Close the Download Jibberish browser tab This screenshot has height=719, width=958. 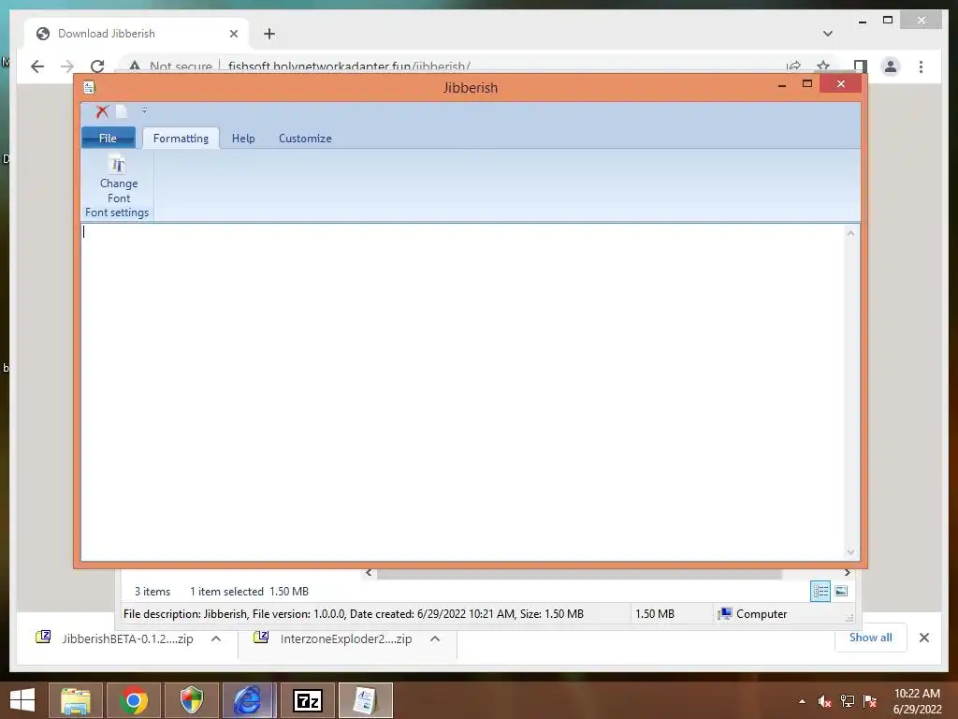point(233,34)
